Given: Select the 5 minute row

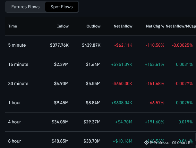Looking at the screenshot, I should [100, 45].
